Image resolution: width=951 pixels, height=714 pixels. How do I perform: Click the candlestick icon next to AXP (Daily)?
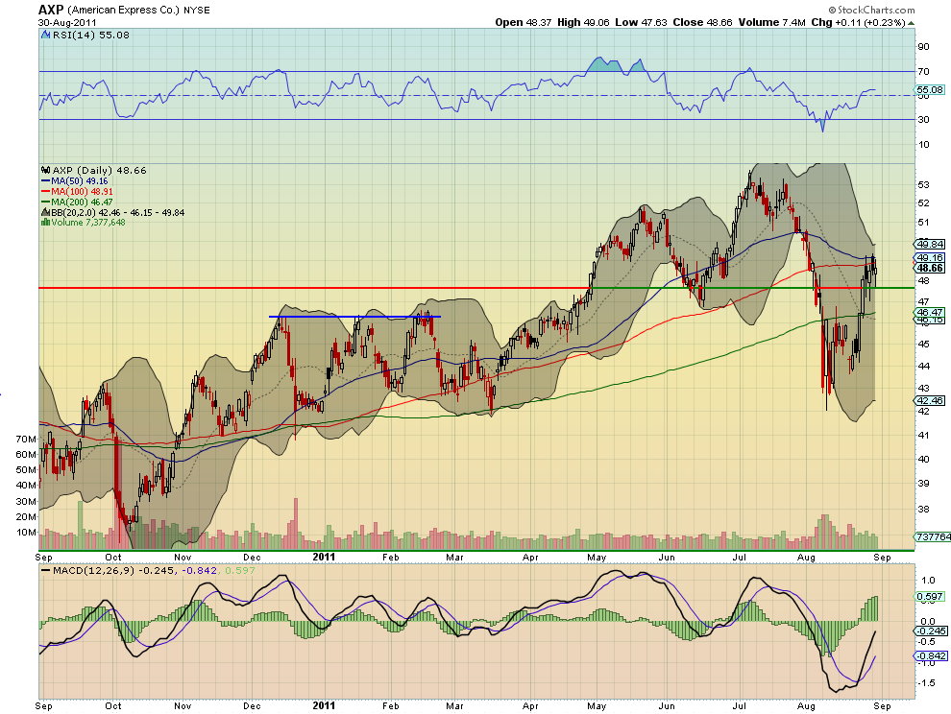point(45,170)
